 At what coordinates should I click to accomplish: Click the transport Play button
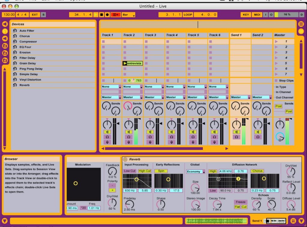(96, 15)
